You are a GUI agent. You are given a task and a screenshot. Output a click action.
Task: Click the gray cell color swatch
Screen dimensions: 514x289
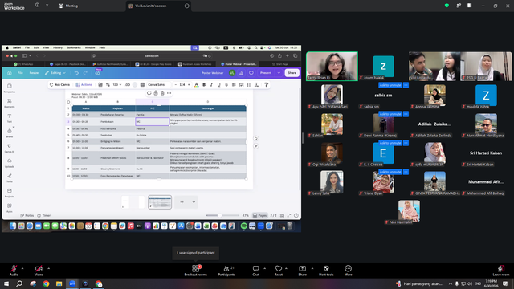(x=135, y=84)
